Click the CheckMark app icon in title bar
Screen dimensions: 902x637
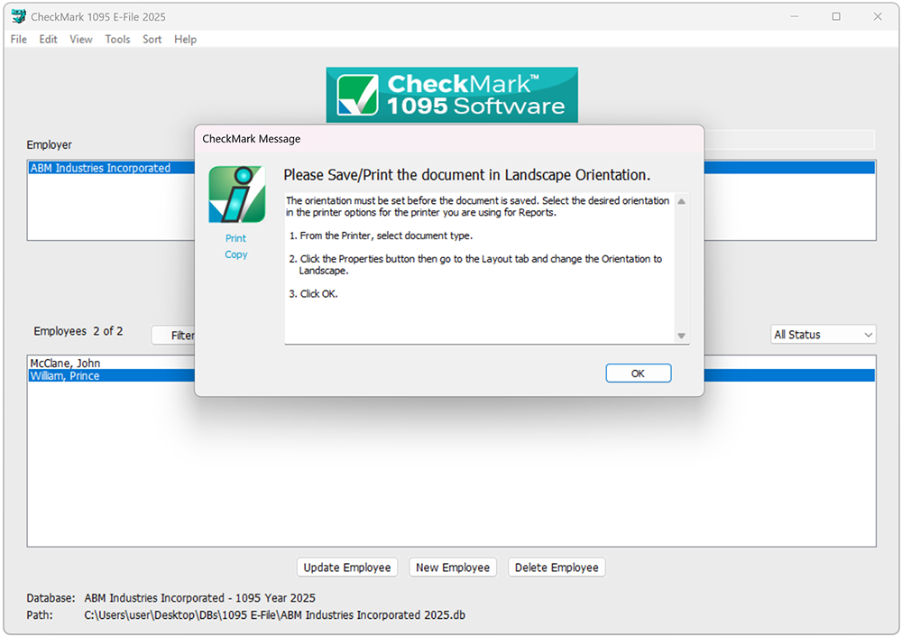pos(18,16)
